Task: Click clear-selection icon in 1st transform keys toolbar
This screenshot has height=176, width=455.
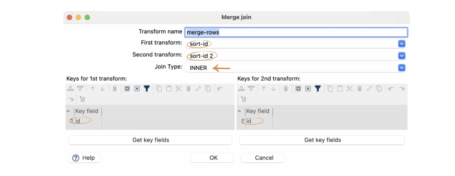Action: (x=137, y=89)
